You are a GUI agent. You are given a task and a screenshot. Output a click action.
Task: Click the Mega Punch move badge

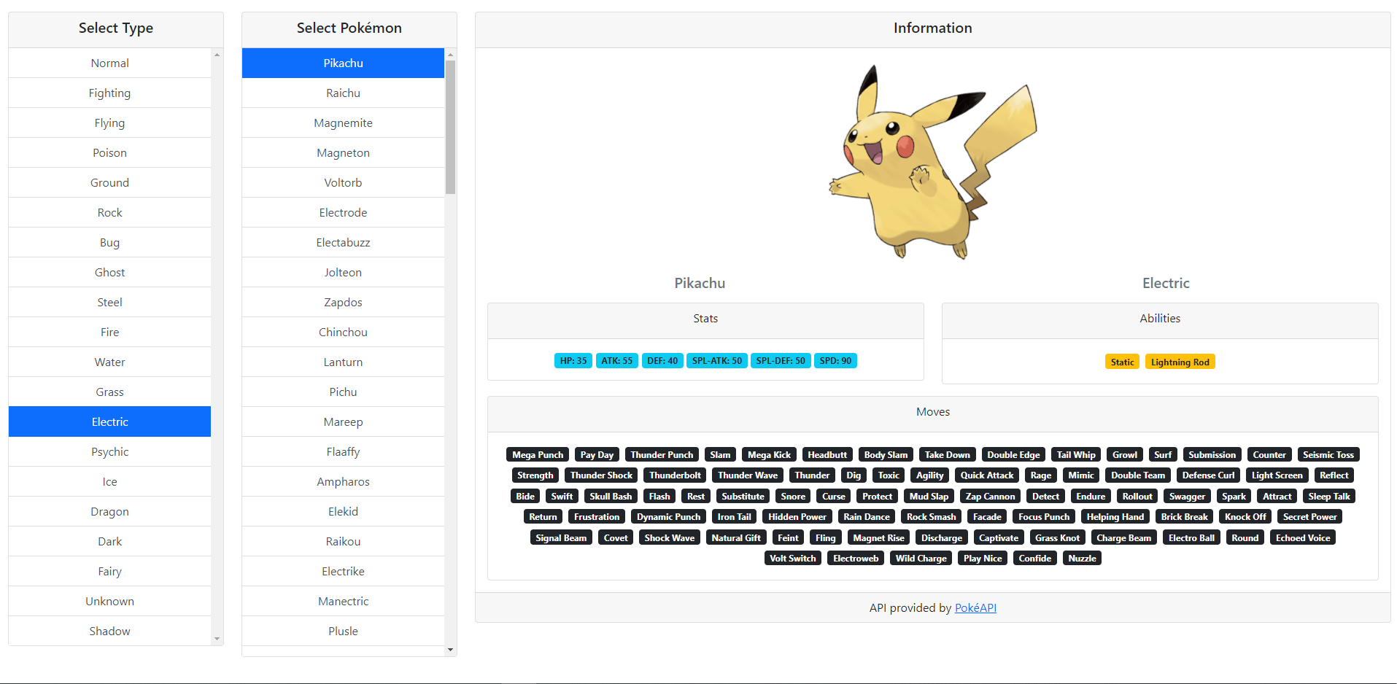pyautogui.click(x=538, y=454)
